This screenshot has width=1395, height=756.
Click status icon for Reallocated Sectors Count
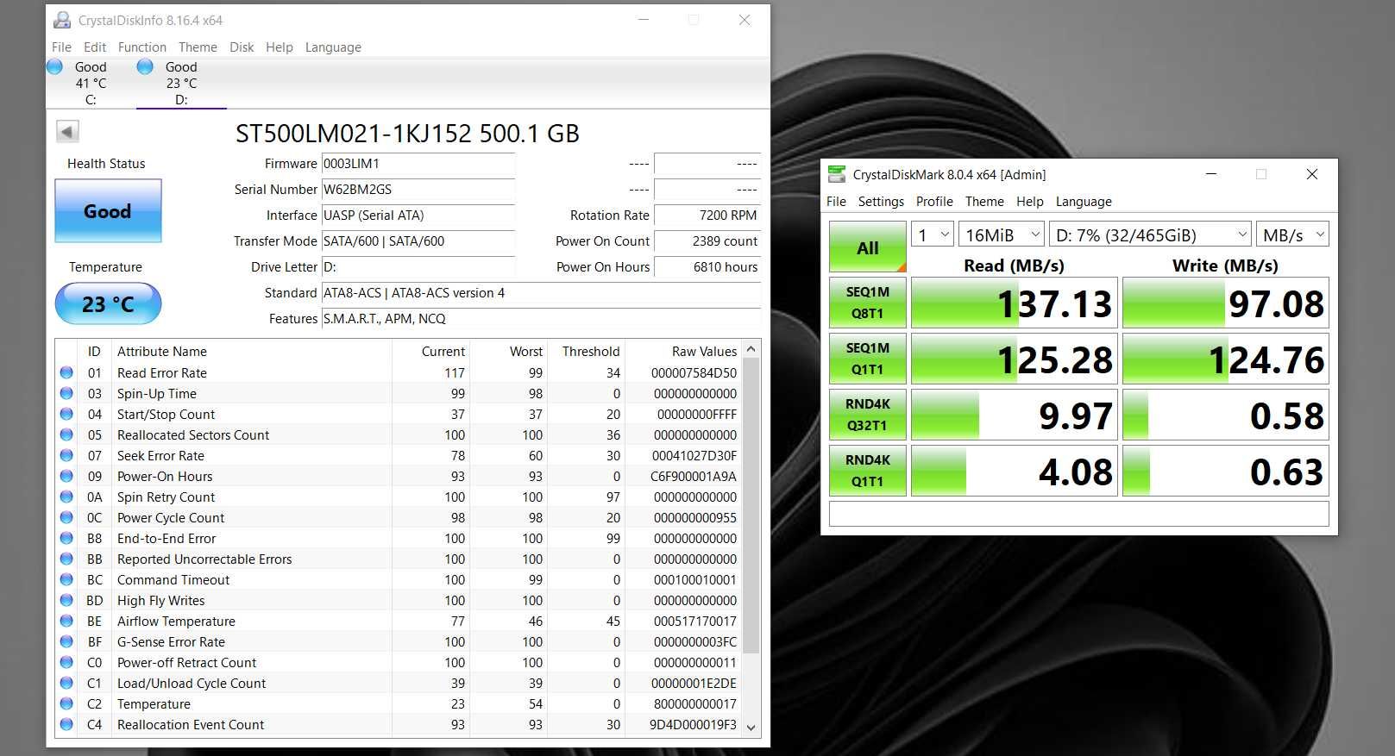[x=66, y=434]
